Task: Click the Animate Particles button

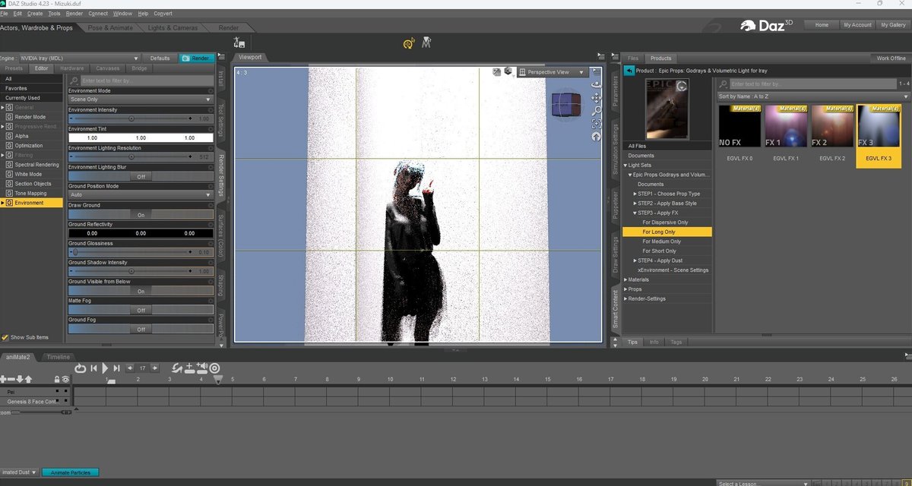Action: (70, 472)
